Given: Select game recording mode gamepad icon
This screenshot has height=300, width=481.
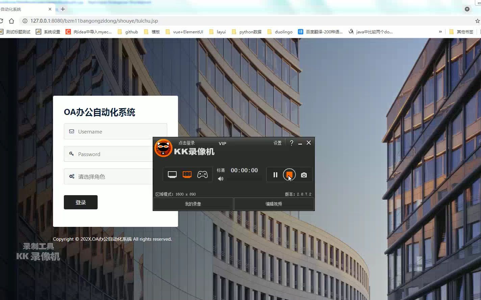Looking at the screenshot, I should (202, 175).
